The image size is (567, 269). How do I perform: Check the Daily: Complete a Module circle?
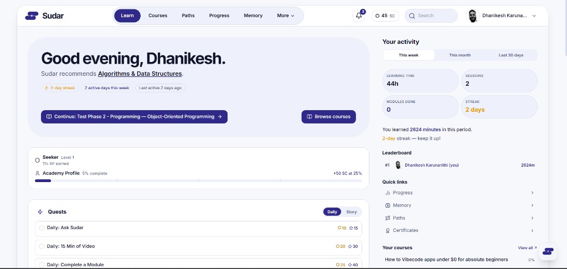[42, 265]
